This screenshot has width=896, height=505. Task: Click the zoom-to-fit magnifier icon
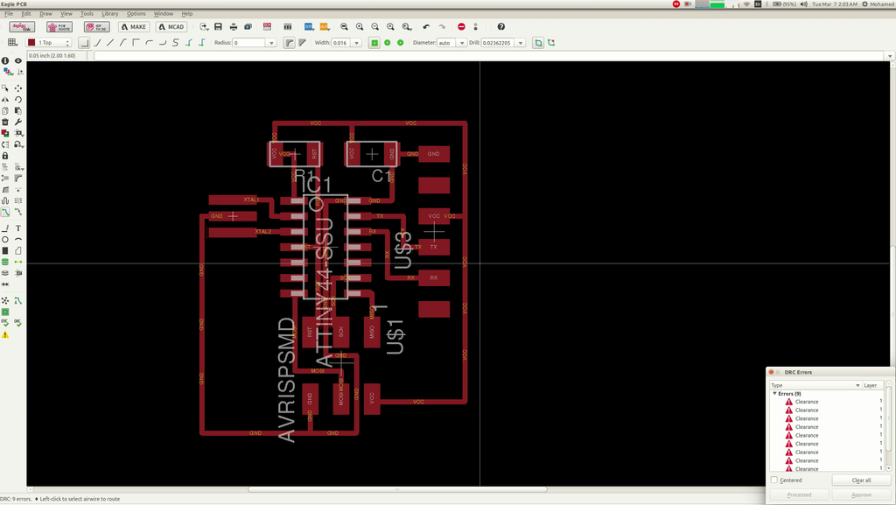coord(344,27)
